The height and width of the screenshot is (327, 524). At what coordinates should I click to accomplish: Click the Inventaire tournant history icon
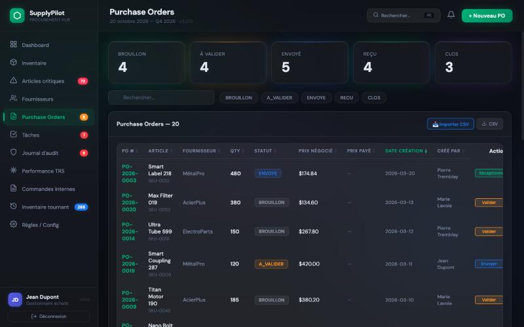coord(13,207)
